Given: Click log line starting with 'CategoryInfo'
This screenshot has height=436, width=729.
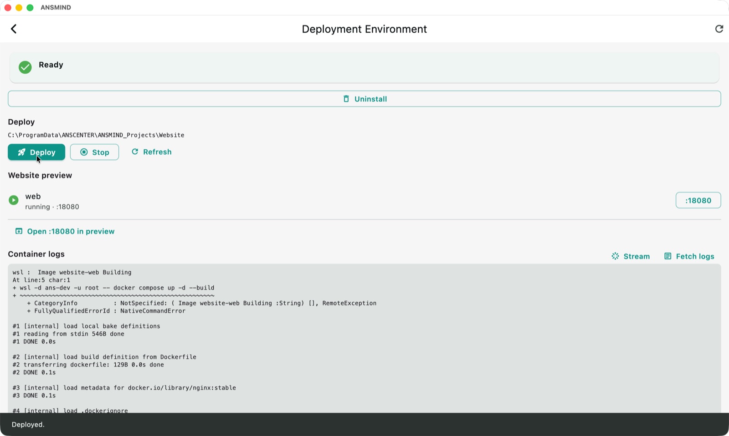Looking at the screenshot, I should pyautogui.click(x=202, y=303).
